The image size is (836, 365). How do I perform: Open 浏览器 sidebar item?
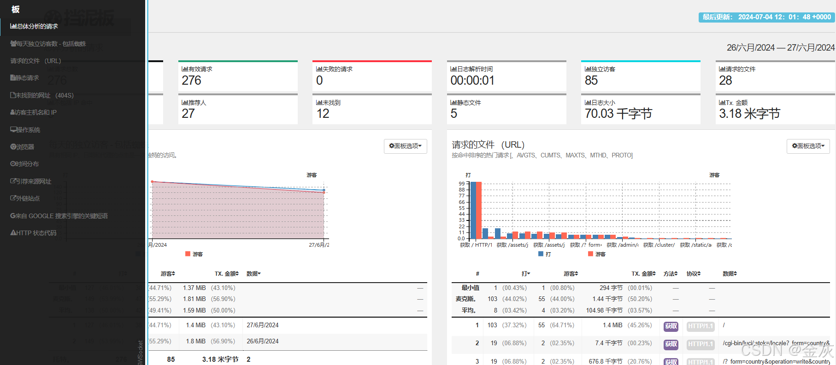coord(22,147)
